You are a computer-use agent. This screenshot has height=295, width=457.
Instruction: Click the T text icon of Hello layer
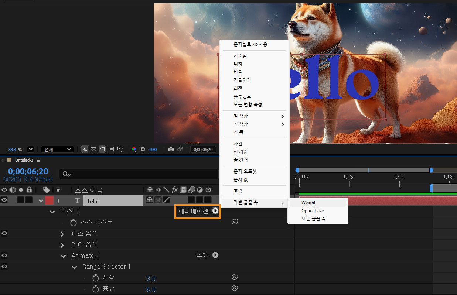pos(78,201)
